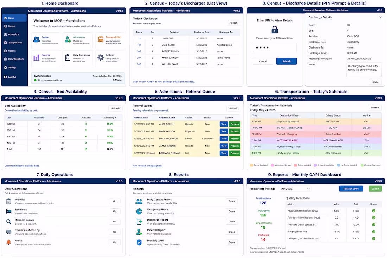Click the Close button in Discharge Details
Image resolution: width=387 pixels, height=258 pixels.
coord(375,82)
